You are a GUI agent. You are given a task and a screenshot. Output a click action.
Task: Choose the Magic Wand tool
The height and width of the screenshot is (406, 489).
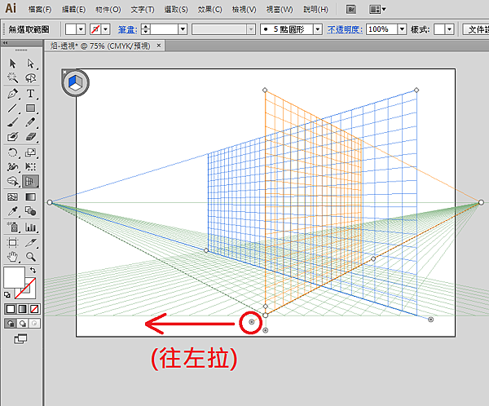click(x=12, y=77)
